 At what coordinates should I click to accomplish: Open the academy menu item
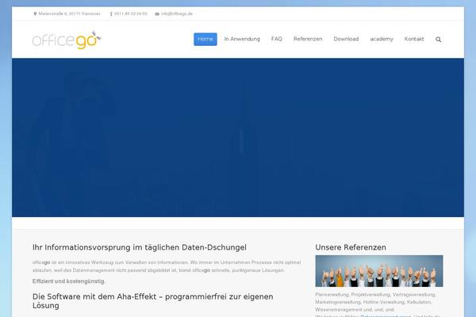point(382,39)
